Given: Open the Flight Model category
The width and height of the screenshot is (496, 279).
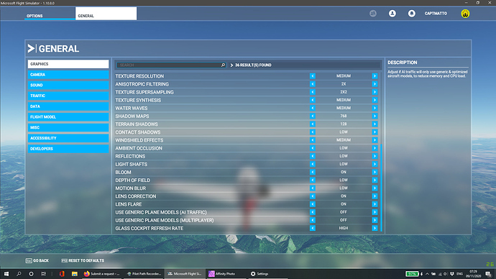Looking at the screenshot, I should 68,117.
